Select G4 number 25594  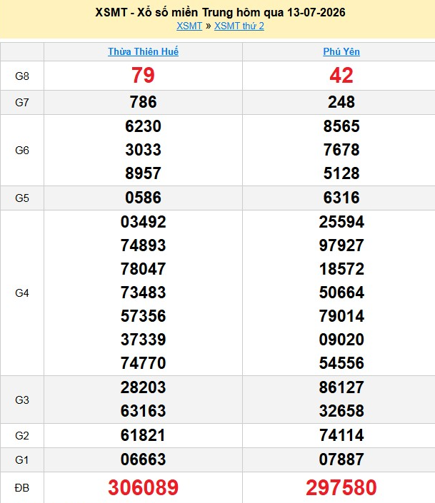(x=341, y=222)
